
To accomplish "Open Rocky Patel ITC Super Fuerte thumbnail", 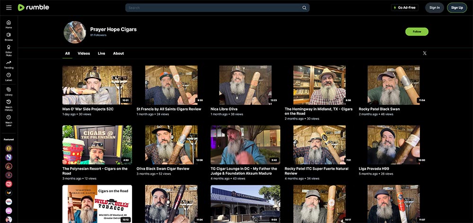I will 319,145.
